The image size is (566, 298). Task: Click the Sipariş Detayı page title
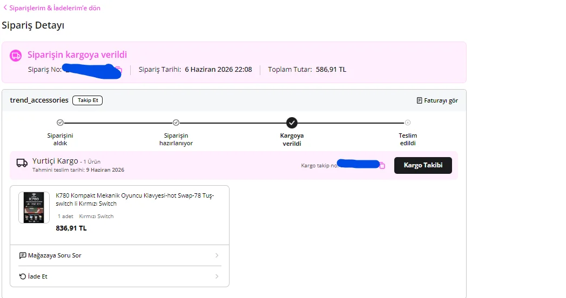33,25
